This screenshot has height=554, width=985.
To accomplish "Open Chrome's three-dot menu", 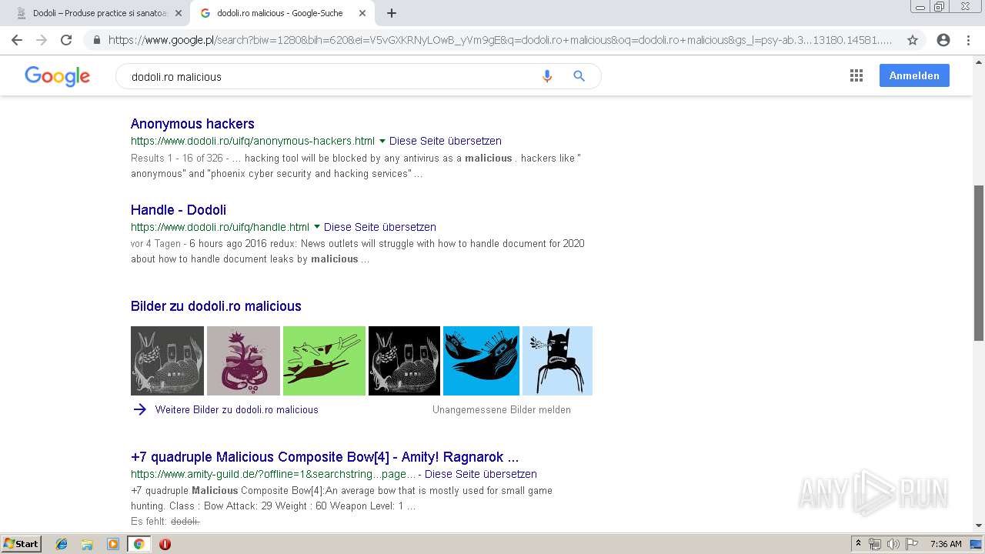I will pyautogui.click(x=968, y=40).
